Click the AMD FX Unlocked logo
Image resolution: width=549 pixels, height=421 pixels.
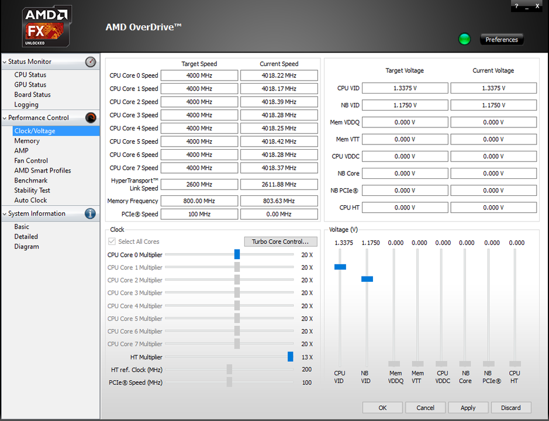tap(47, 27)
